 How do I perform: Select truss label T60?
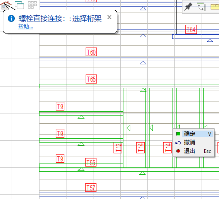point(91,52)
